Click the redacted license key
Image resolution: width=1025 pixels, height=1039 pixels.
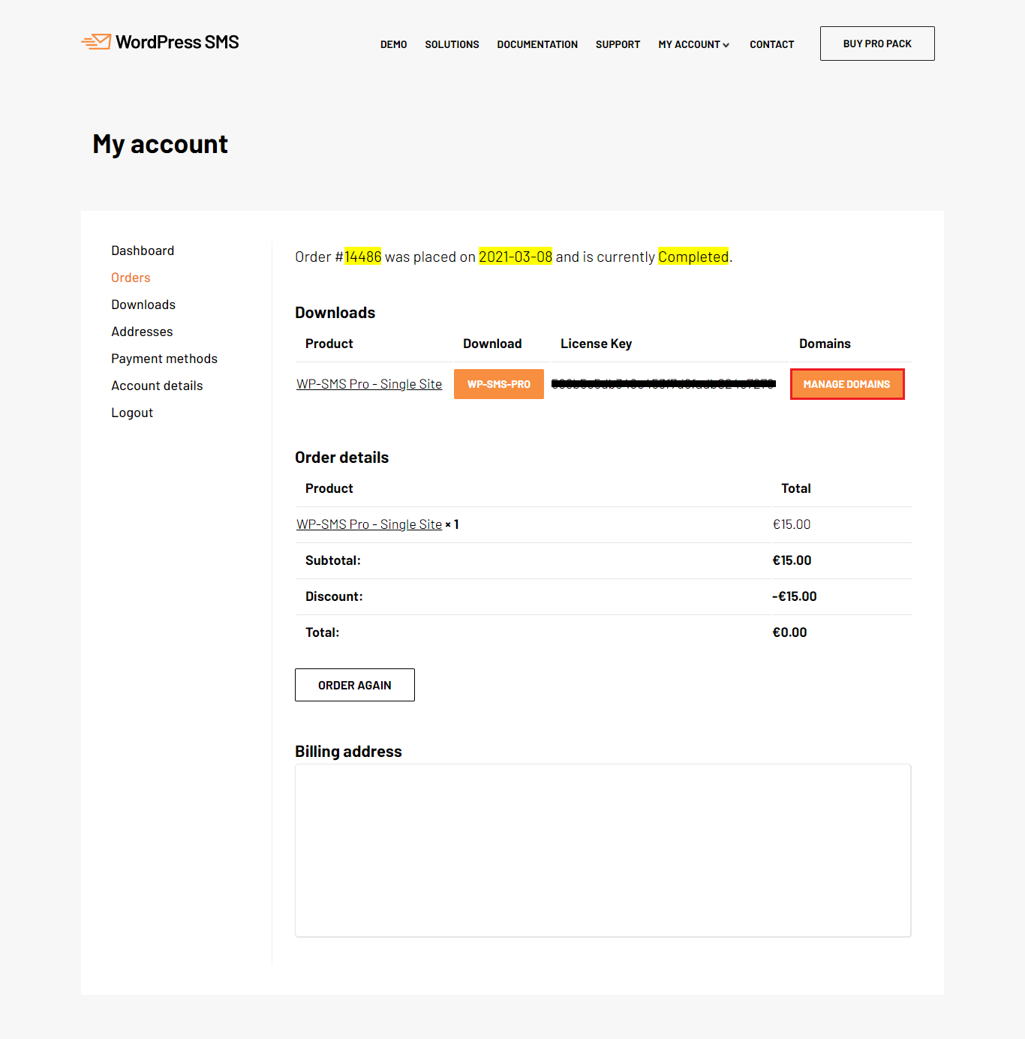pyautogui.click(x=663, y=384)
